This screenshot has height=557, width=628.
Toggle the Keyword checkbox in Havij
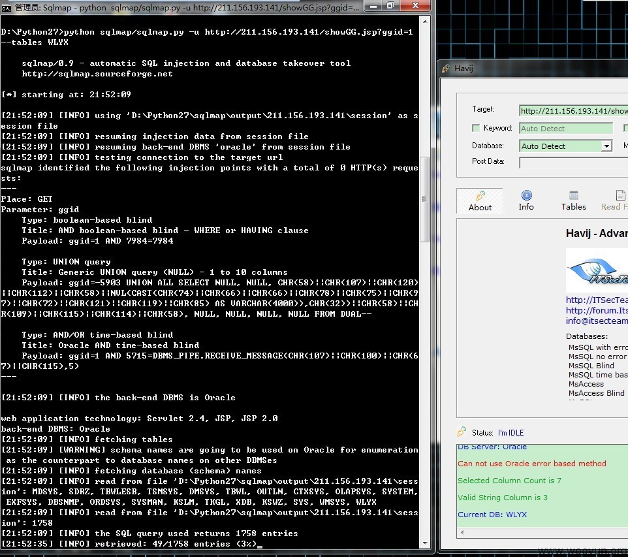click(475, 128)
